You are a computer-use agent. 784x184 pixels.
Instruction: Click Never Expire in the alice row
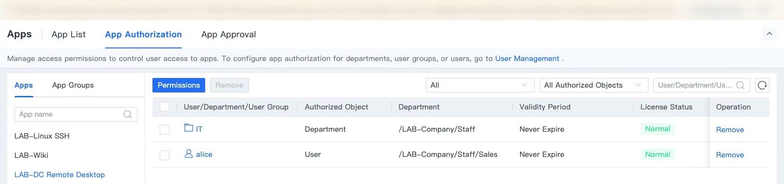[542, 154]
